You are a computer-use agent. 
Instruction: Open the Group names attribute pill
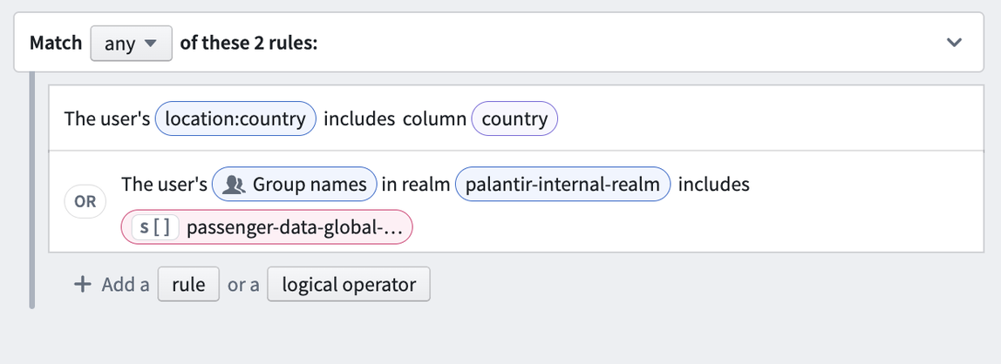295,185
